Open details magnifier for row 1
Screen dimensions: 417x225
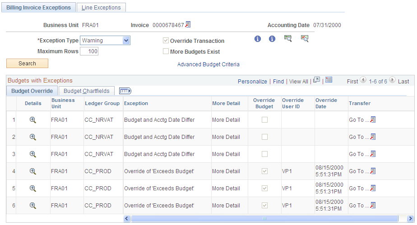click(32, 120)
